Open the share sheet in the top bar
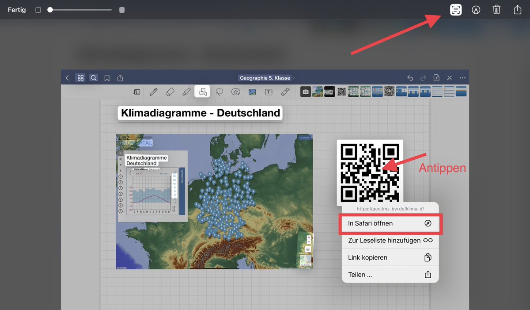Image resolution: width=530 pixels, height=310 pixels. coord(517,9)
